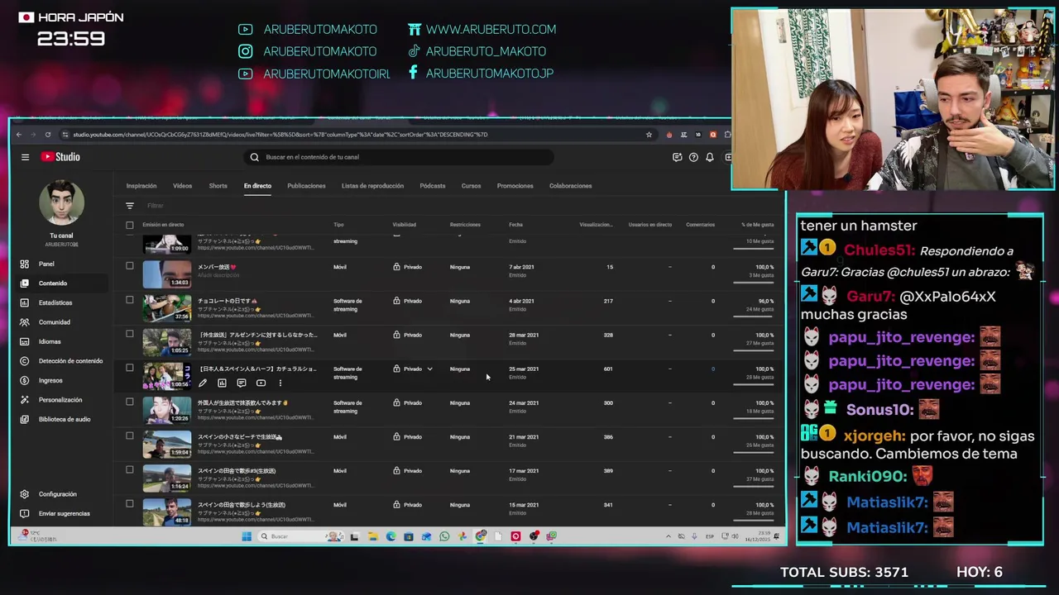Show hidden icons in the system tray
The image size is (1059, 595).
[668, 536]
